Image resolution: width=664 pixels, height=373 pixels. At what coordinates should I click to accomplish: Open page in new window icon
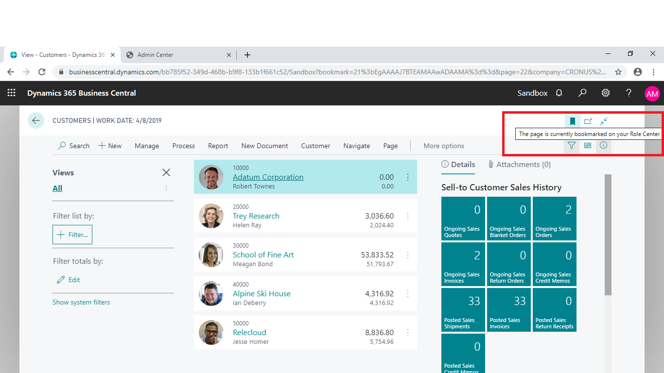coord(588,121)
